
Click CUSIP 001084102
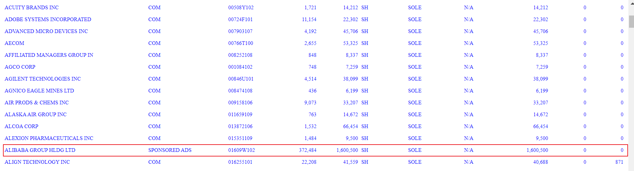tap(240, 67)
